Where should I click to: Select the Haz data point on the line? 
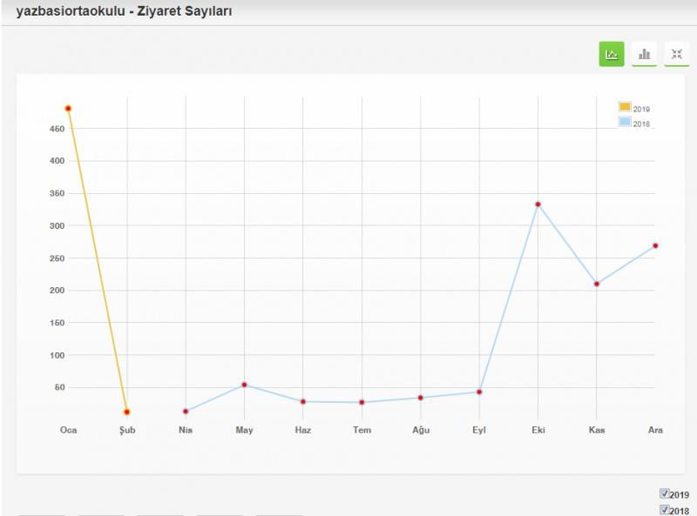coord(303,401)
